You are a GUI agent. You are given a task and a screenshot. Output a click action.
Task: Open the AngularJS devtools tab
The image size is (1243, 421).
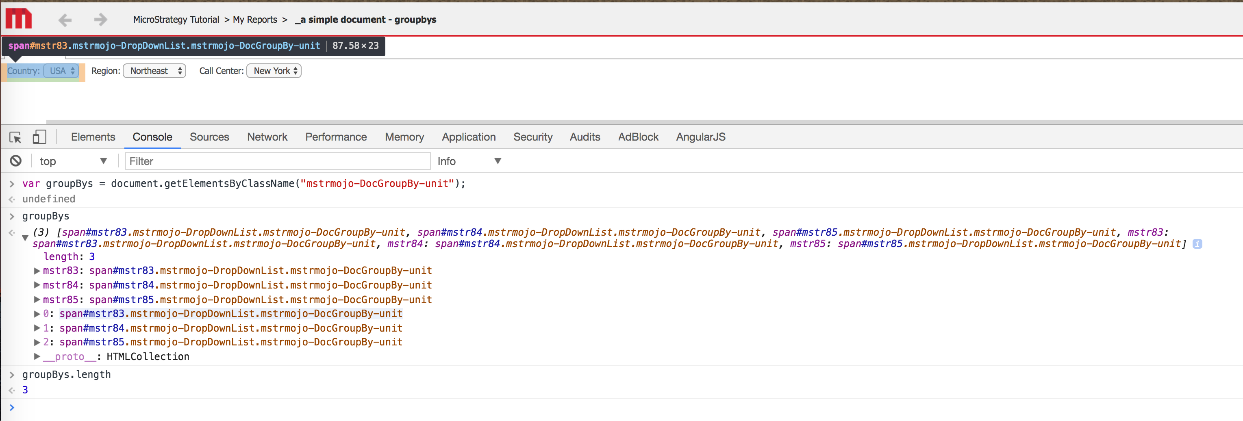[700, 137]
